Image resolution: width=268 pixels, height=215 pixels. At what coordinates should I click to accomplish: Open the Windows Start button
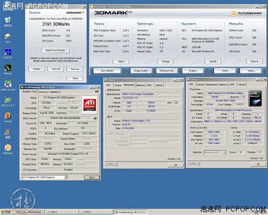[5, 212]
